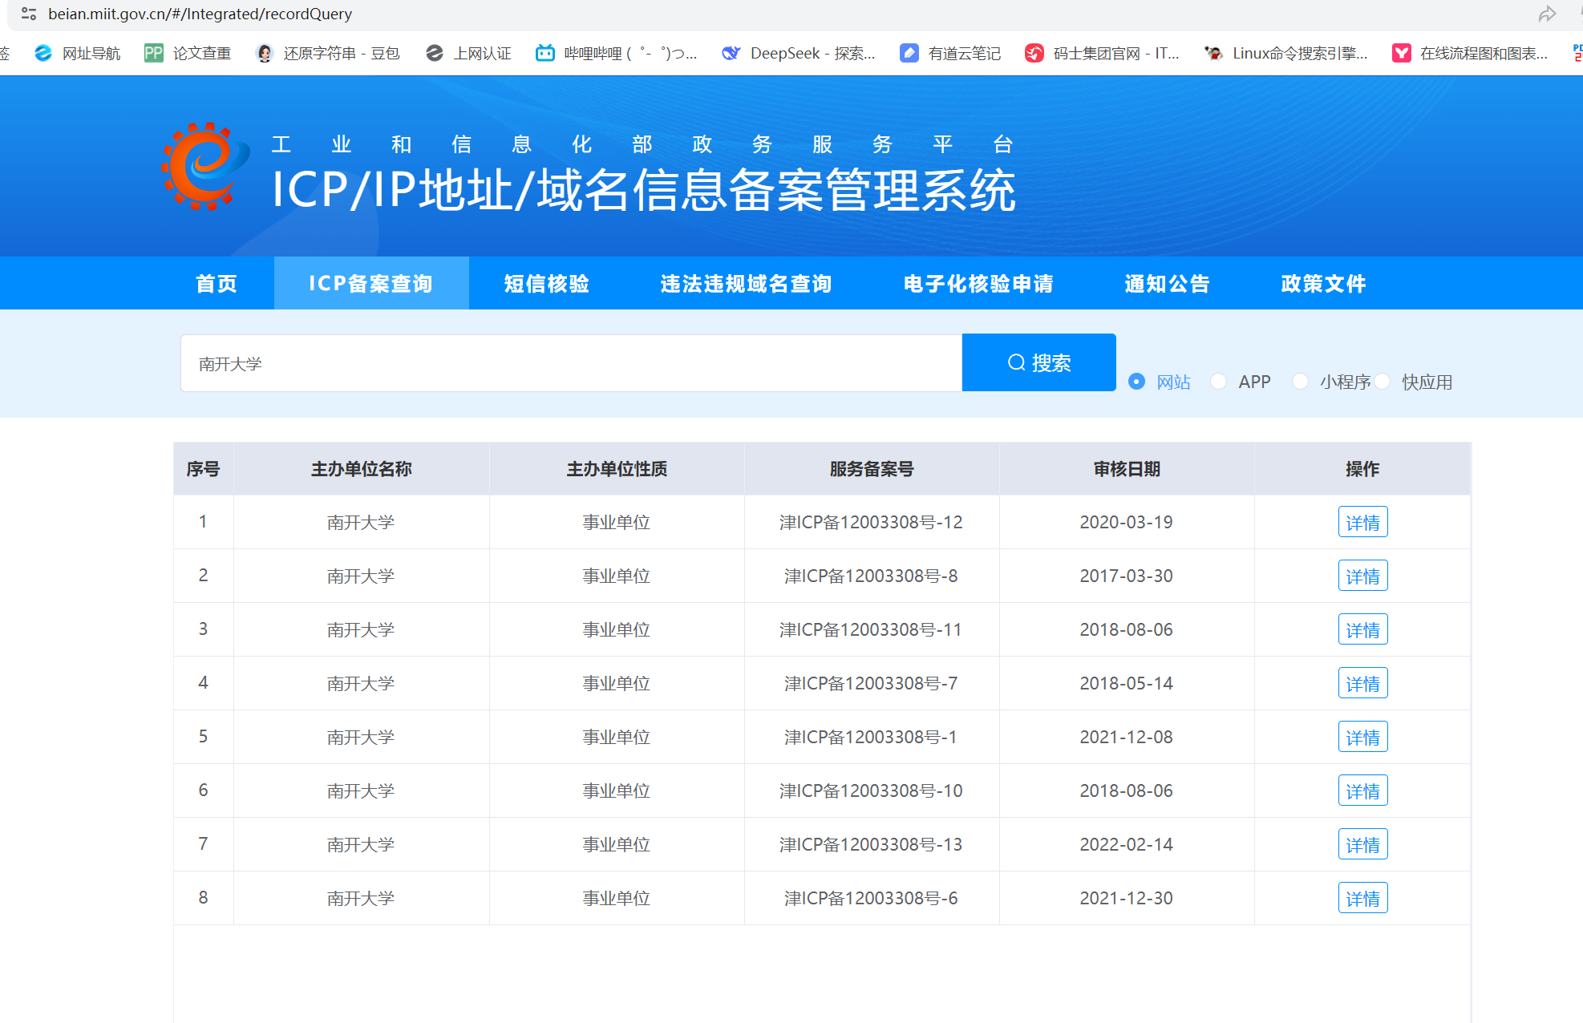Viewport: 1583px width, 1023px height.
Task: Select the 网站 radio option
Action: pyautogui.click(x=1136, y=382)
